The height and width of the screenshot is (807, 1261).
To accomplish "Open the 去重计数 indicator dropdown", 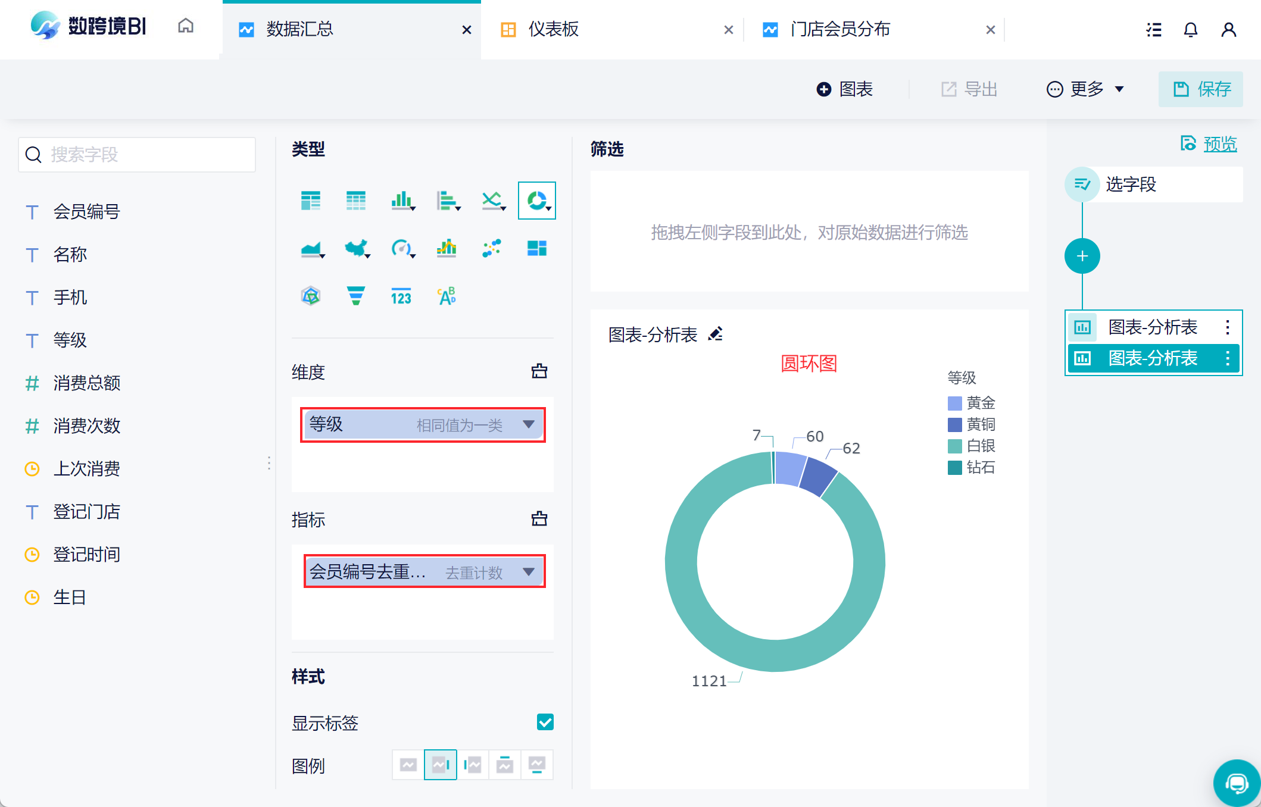I will point(528,572).
